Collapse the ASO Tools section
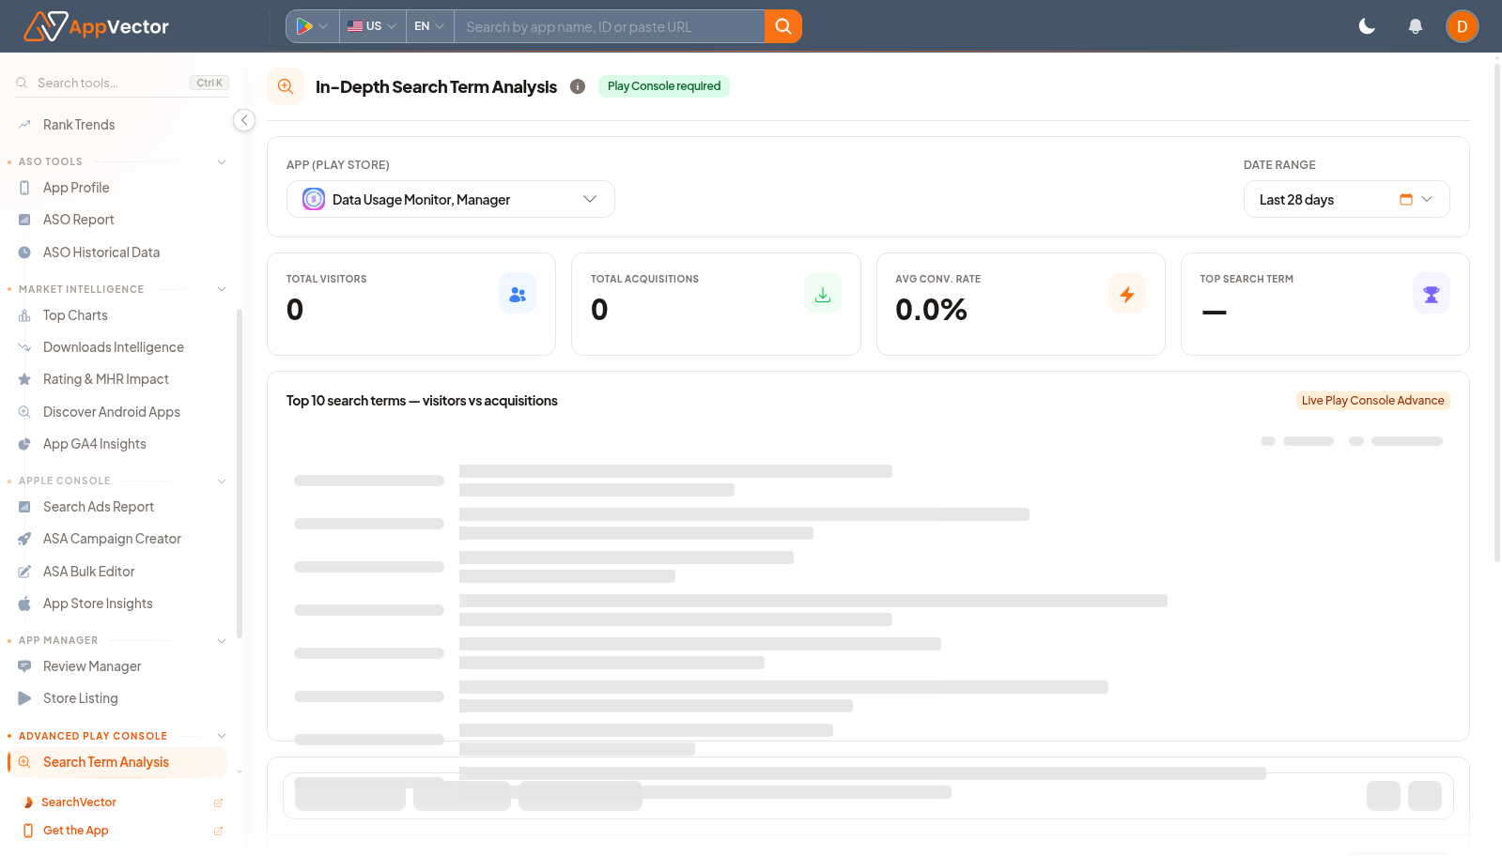The width and height of the screenshot is (1502, 856). click(222, 161)
